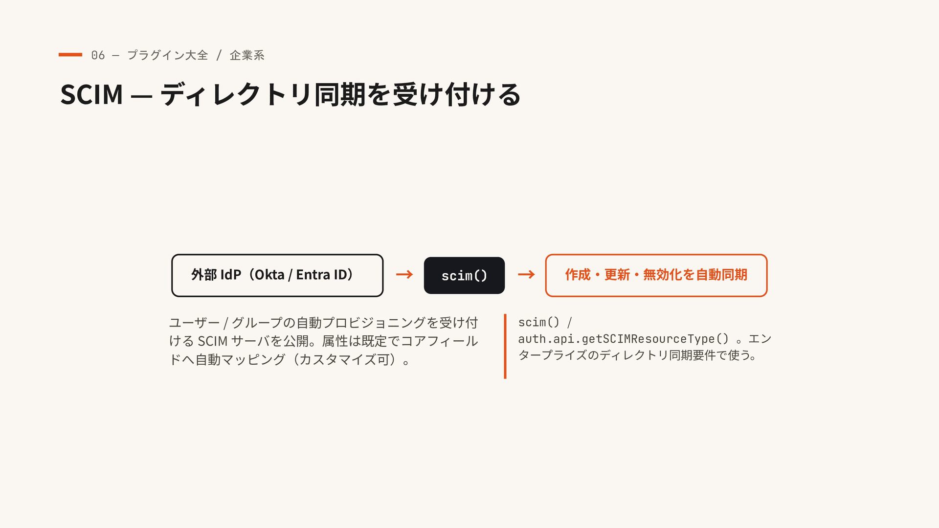The image size is (939, 528).
Task: Click the line ドへ自動マッピング（カスタマイズ可）
Action: 290,360
